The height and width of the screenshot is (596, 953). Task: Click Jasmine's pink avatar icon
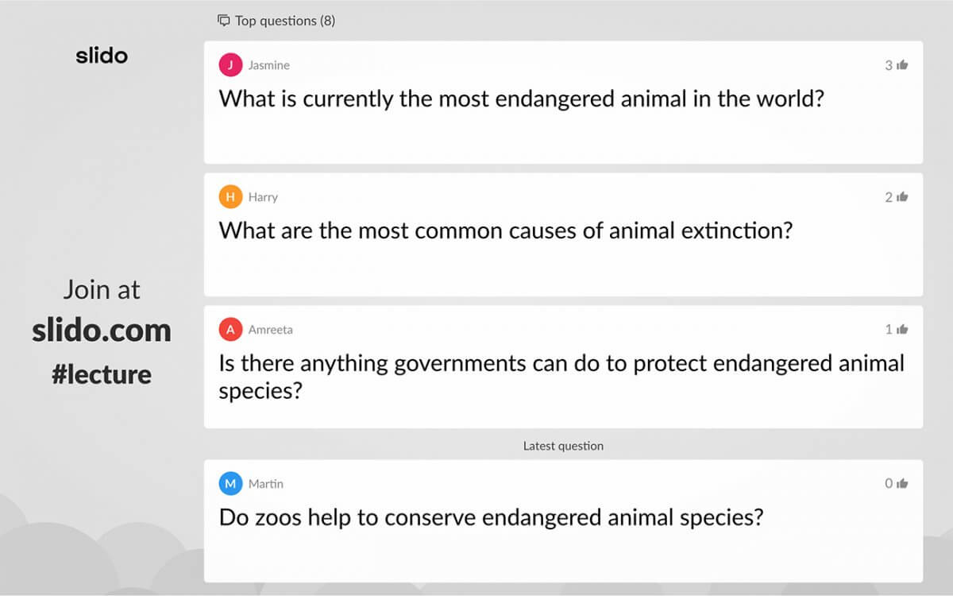point(230,64)
